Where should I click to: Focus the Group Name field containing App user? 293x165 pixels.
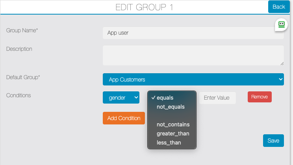pyautogui.click(x=193, y=33)
